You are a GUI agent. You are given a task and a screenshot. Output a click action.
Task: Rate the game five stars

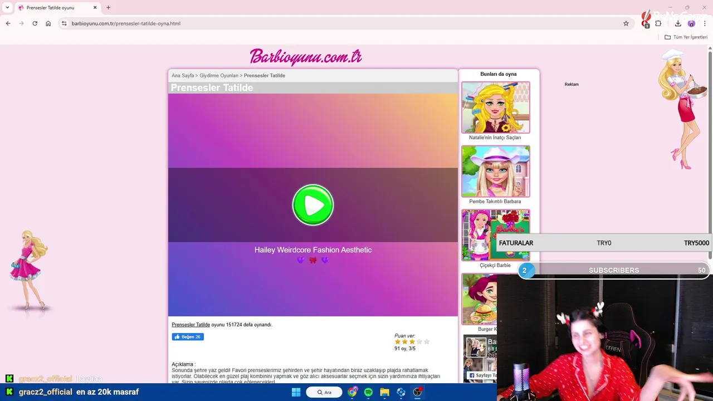(427, 341)
